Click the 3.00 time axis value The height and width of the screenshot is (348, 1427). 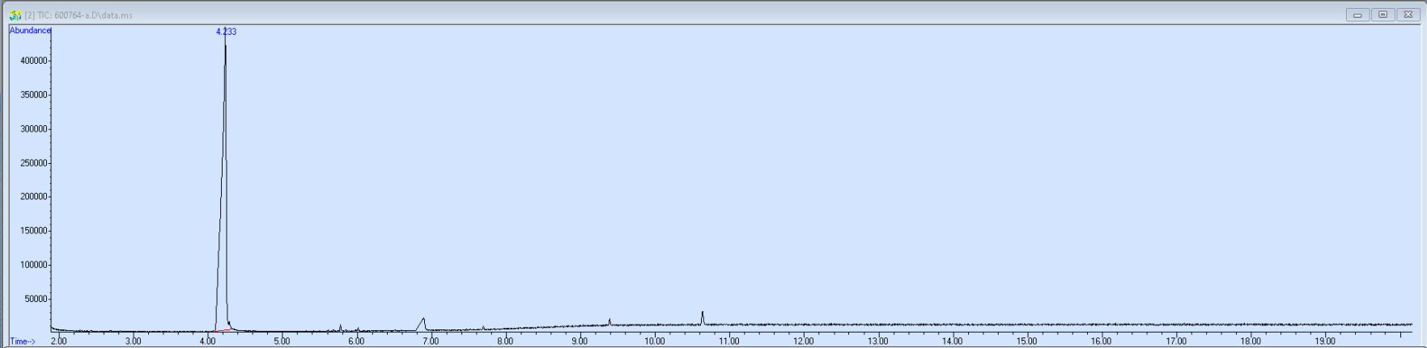tap(134, 342)
